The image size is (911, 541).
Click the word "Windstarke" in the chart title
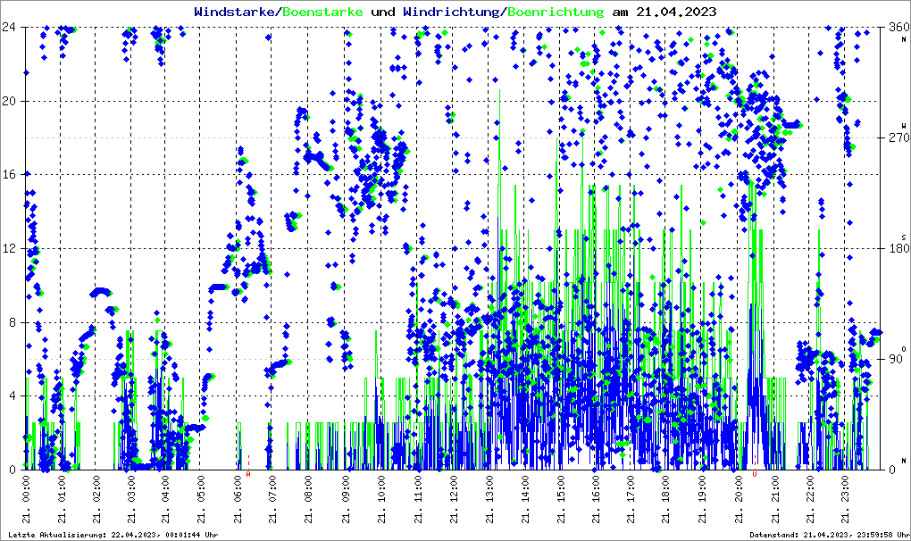pos(236,12)
